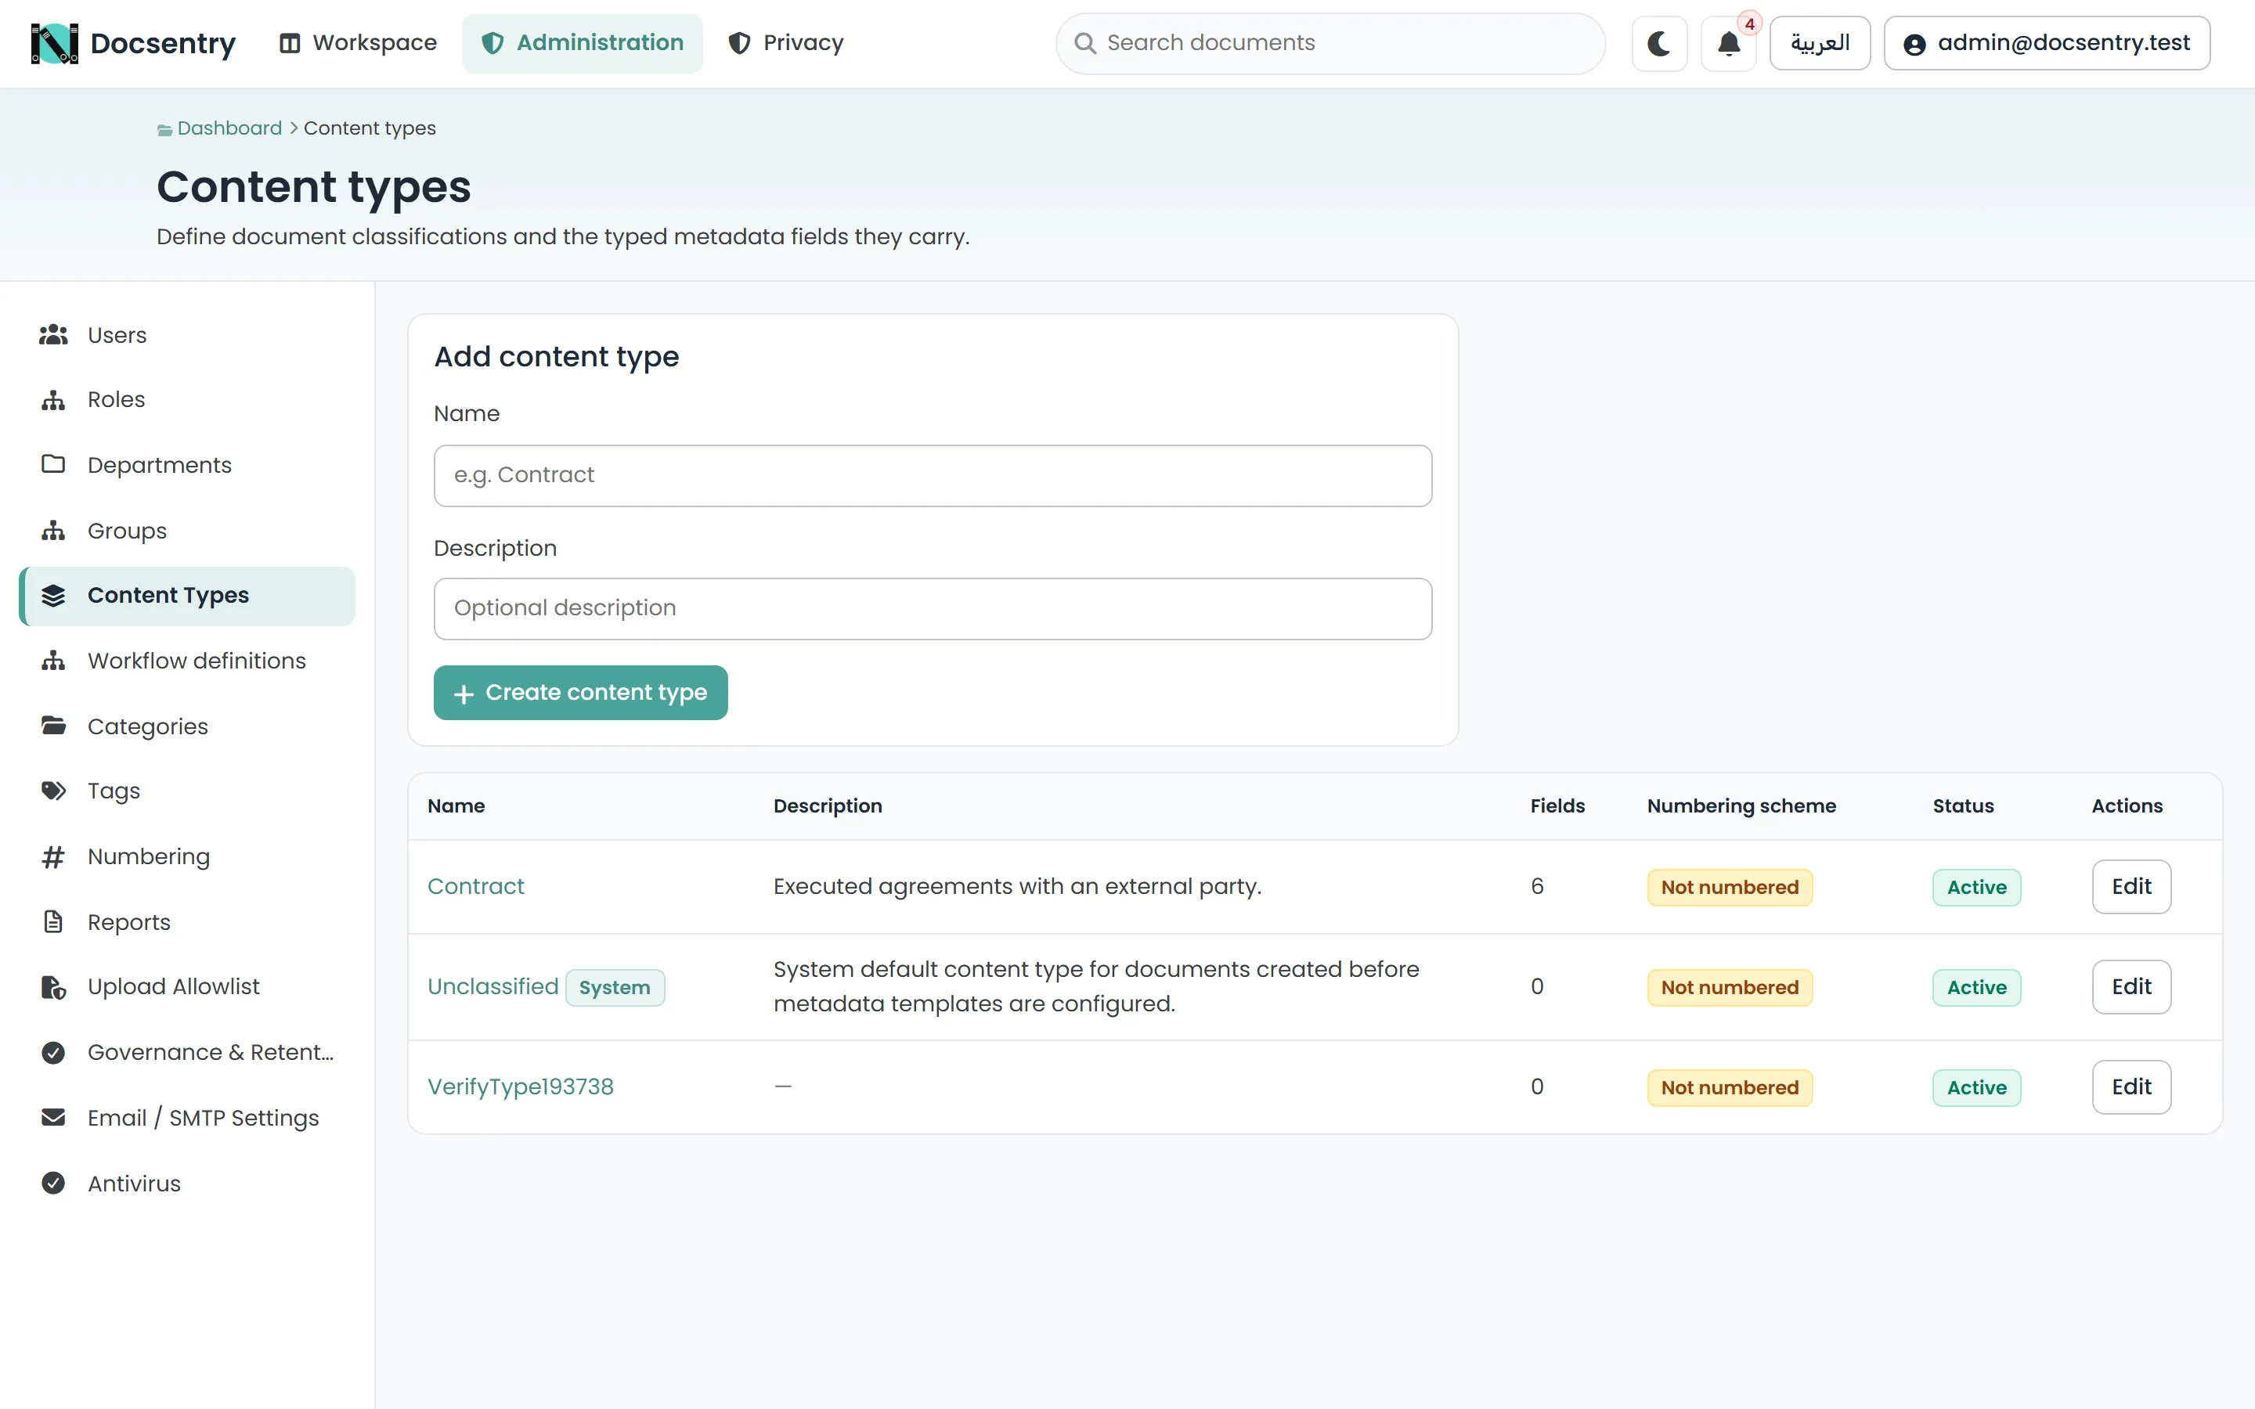Click the search magnifier icon
This screenshot has height=1409, width=2255.
pos(1084,43)
